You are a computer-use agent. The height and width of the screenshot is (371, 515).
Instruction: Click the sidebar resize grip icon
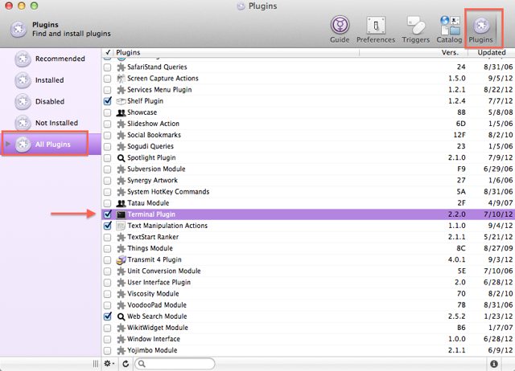point(96,364)
